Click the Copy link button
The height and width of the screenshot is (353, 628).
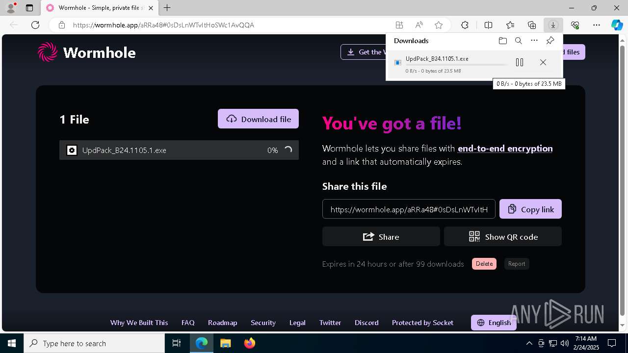[x=530, y=209]
